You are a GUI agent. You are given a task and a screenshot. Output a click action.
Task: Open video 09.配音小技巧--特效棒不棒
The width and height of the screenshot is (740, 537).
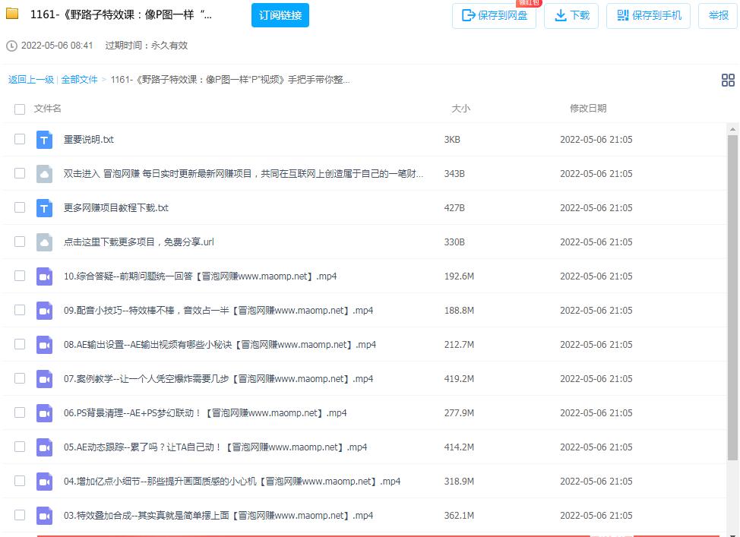click(219, 311)
